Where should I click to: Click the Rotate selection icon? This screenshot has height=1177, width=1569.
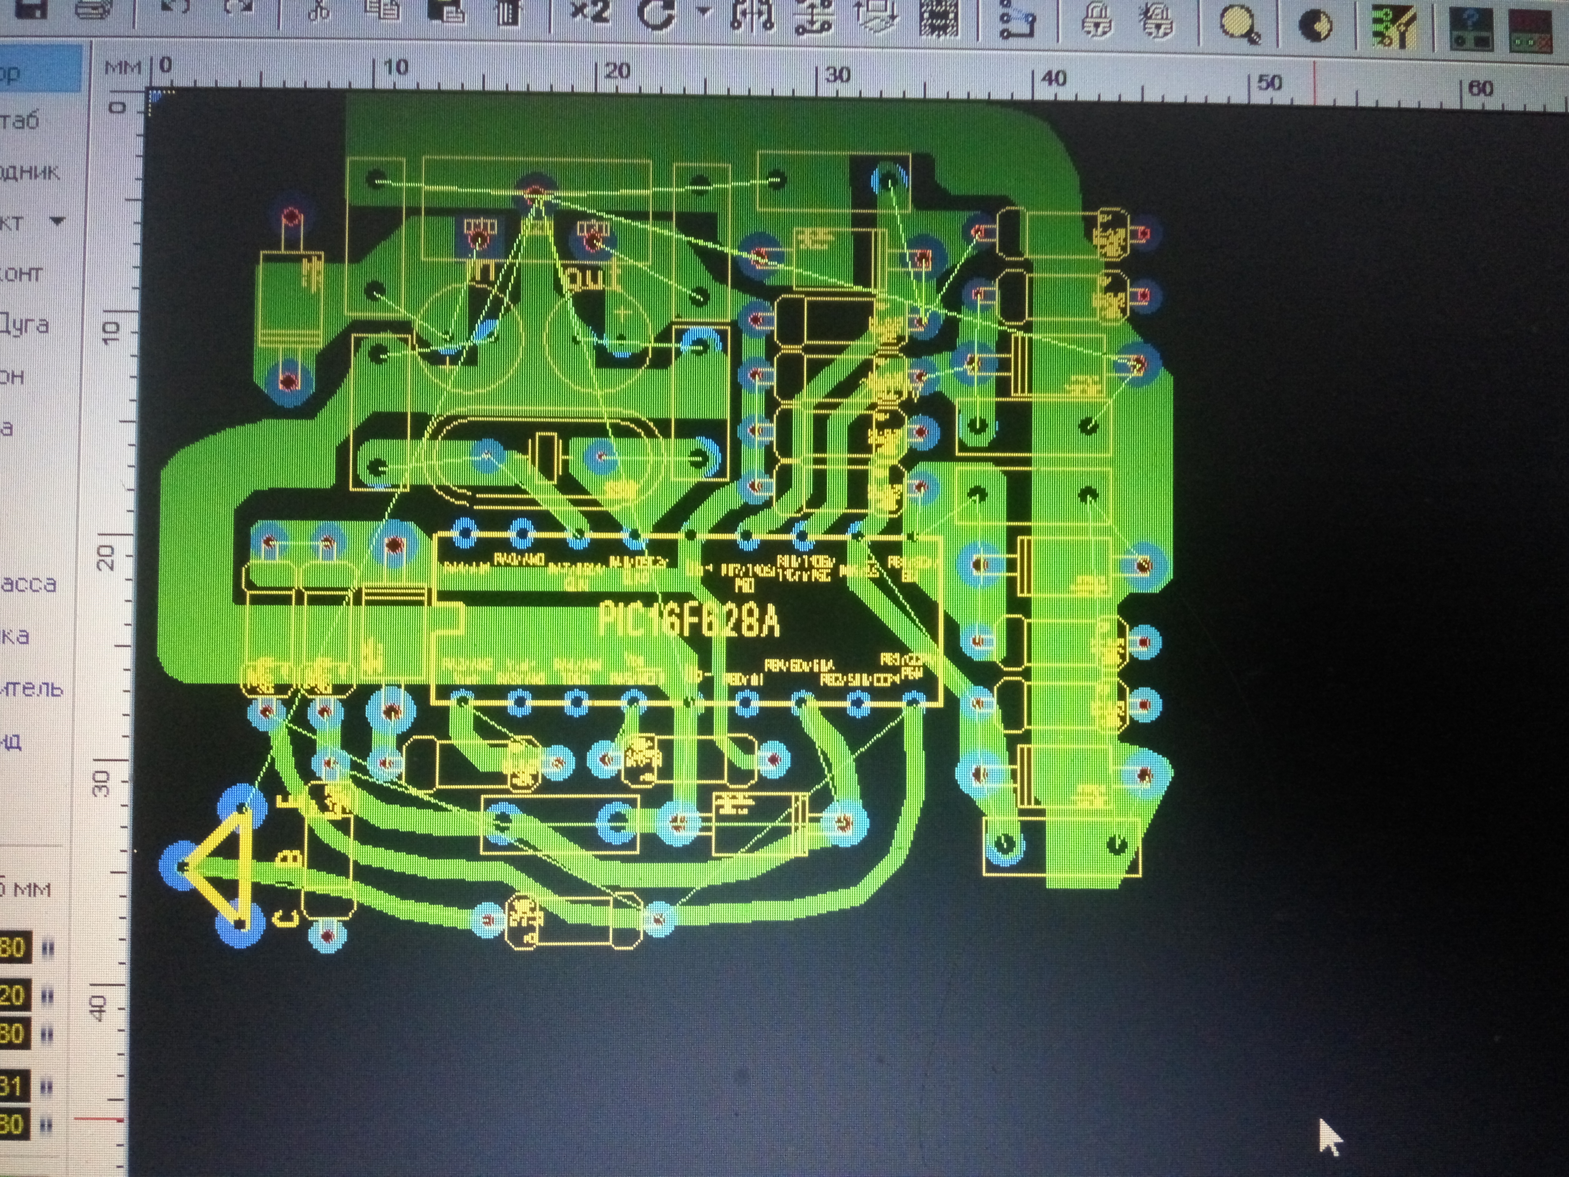tap(657, 14)
